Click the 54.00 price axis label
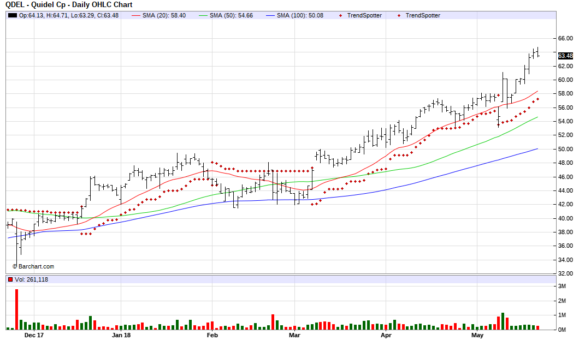Viewport: 579px width, 352px height. click(x=565, y=121)
